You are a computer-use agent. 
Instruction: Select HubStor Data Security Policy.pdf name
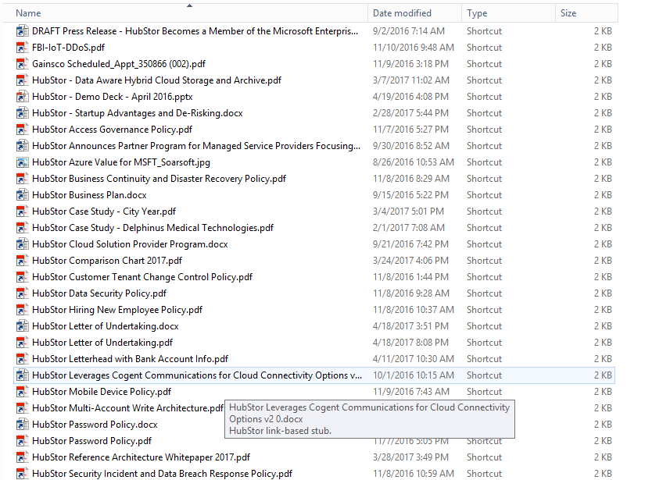[x=99, y=293]
